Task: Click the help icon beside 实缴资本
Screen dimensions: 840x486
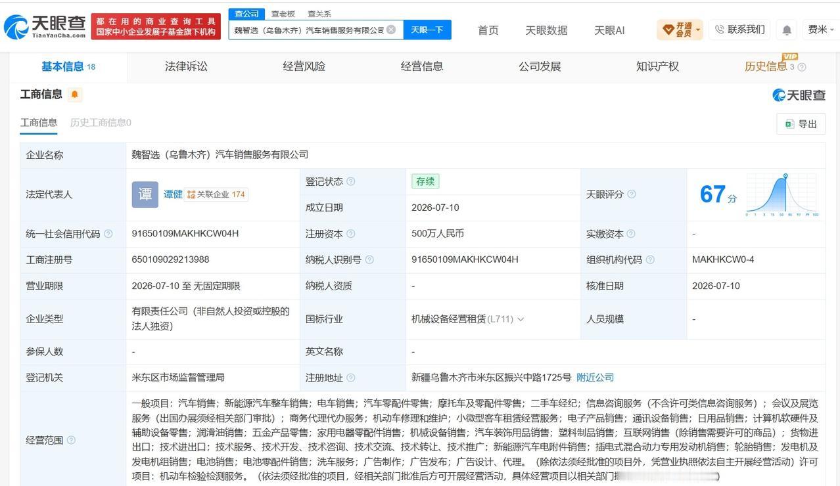Action: 631,234
